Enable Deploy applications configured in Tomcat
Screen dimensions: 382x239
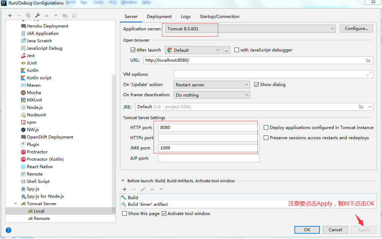[266, 127]
